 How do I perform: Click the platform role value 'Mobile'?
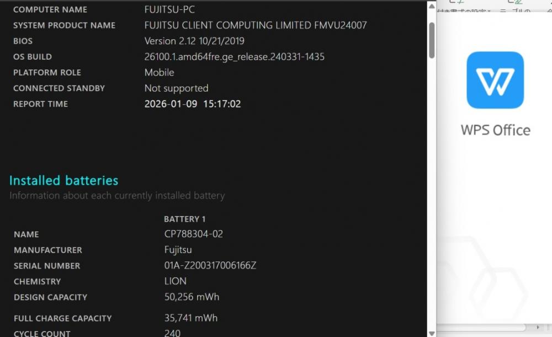click(159, 72)
